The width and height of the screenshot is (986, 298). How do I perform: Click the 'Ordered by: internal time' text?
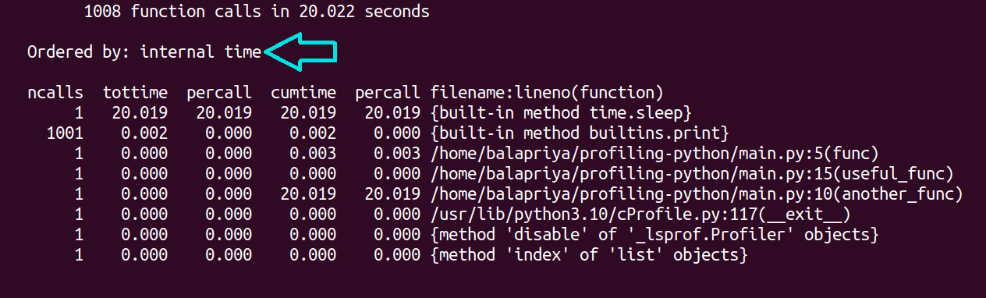click(x=144, y=52)
